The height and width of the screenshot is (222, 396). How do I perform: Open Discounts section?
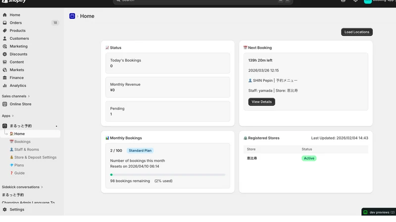pyautogui.click(x=18, y=54)
